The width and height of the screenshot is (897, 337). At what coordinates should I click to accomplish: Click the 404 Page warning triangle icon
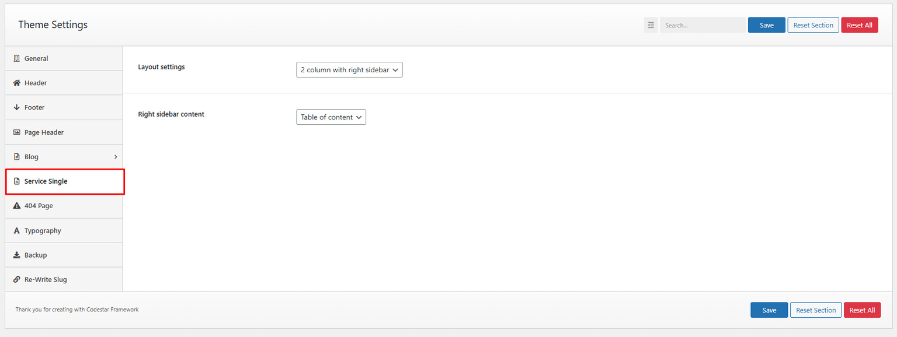pyautogui.click(x=17, y=205)
